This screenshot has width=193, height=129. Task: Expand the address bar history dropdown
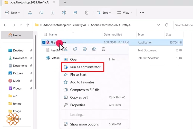159,25
